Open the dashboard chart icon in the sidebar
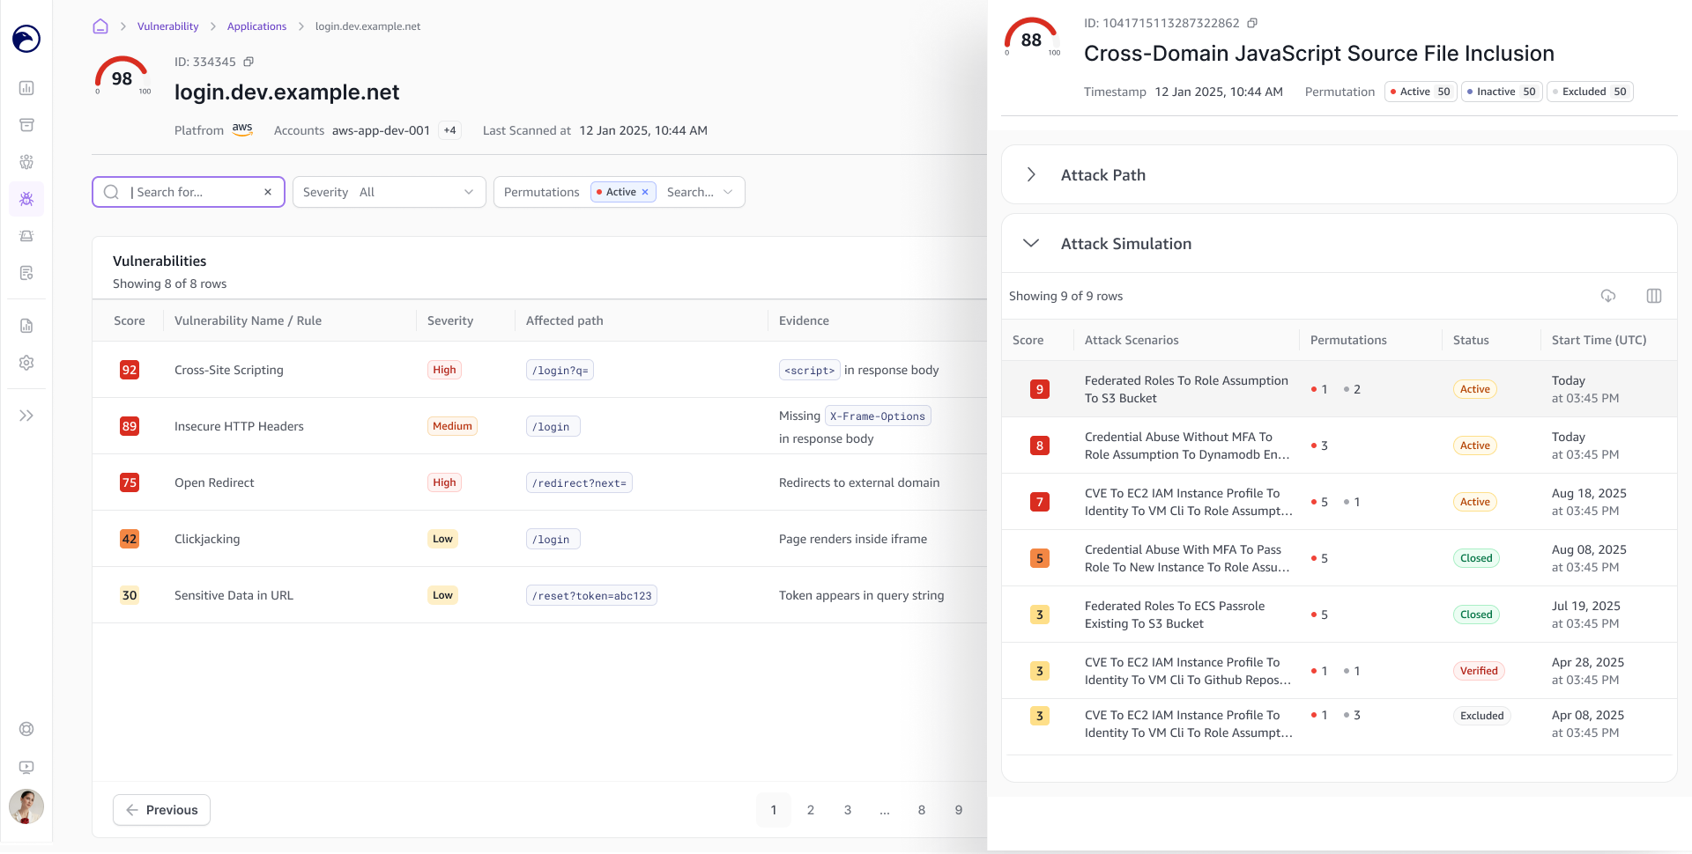 point(26,88)
